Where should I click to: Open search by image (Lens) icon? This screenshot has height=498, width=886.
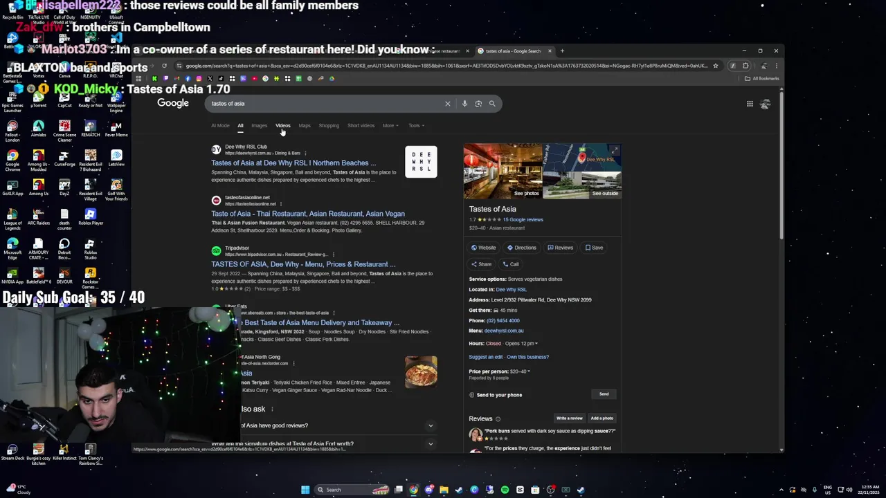[478, 104]
